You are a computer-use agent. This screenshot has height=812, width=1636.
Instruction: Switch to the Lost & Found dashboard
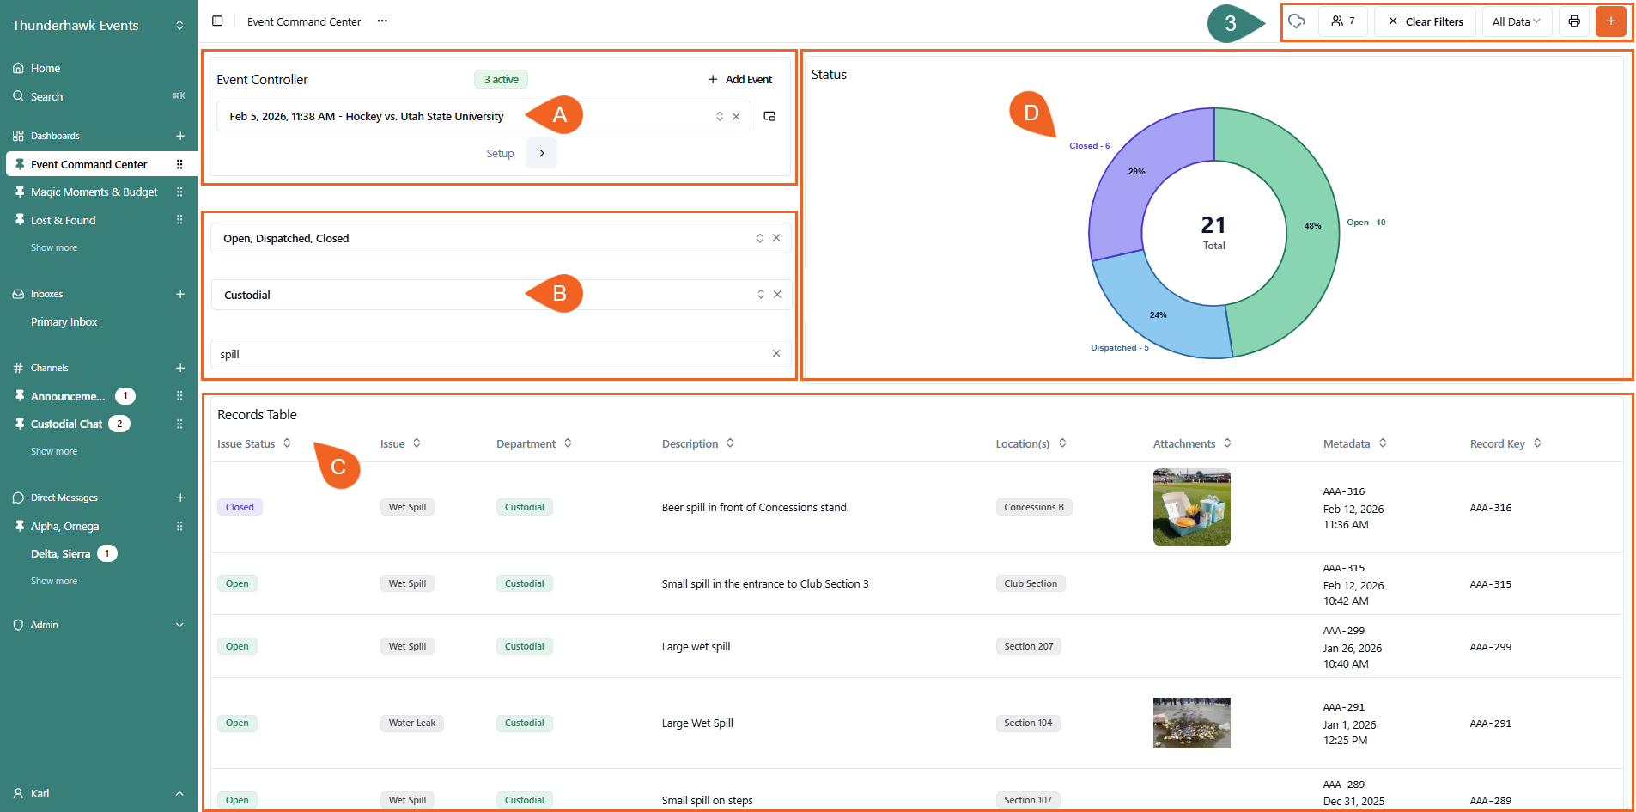click(x=63, y=220)
